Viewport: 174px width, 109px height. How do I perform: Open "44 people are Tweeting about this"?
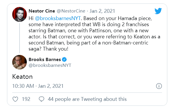click(x=87, y=99)
